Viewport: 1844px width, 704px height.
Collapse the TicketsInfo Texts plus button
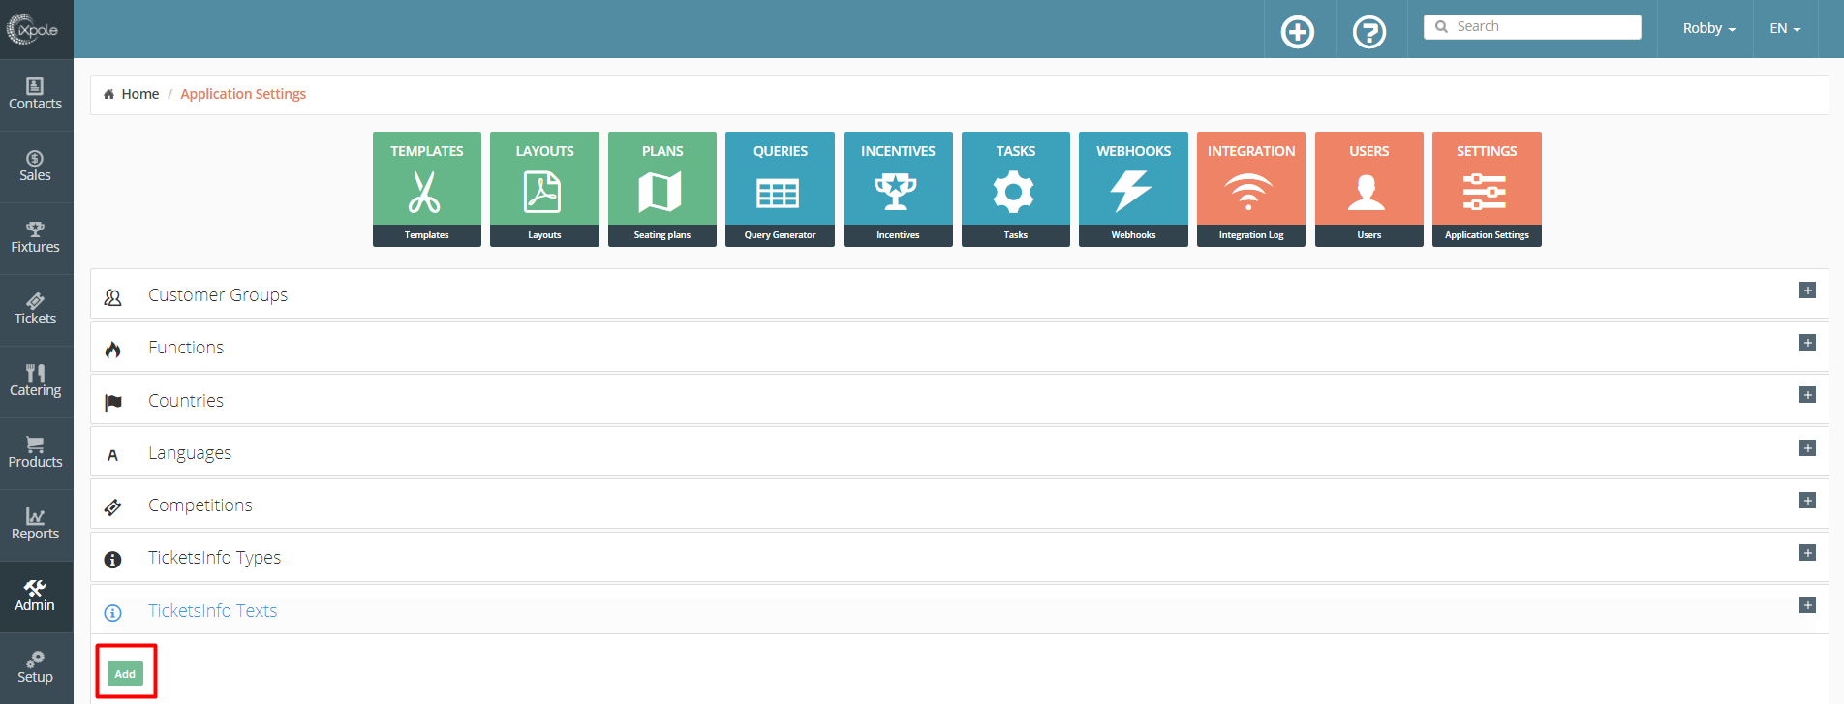[1807, 605]
